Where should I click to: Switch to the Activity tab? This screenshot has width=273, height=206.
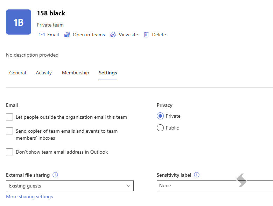coord(44,73)
